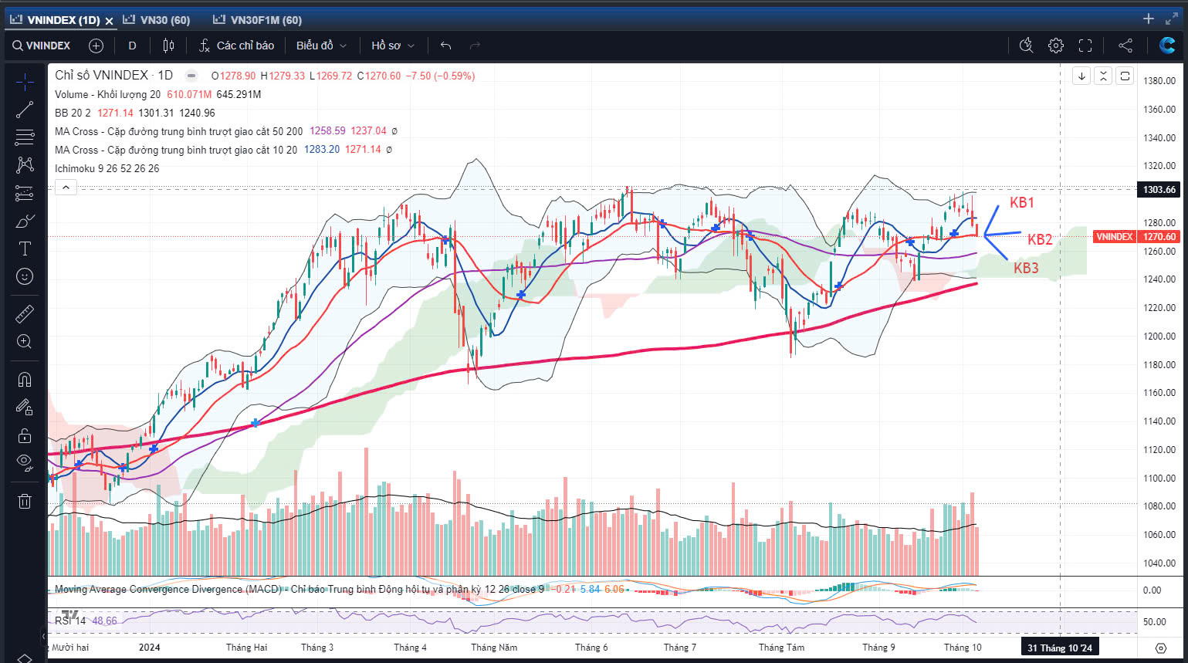
Task: Click the share chart icon
Action: [1125, 46]
